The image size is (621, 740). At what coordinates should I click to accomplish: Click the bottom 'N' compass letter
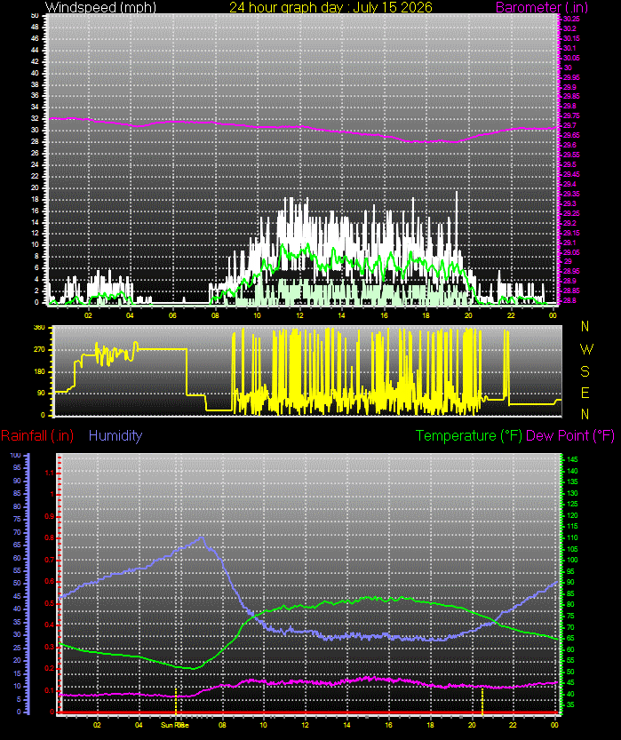[x=585, y=414]
